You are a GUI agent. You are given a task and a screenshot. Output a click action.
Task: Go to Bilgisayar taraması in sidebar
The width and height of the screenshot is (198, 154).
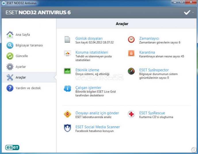coord(29,45)
